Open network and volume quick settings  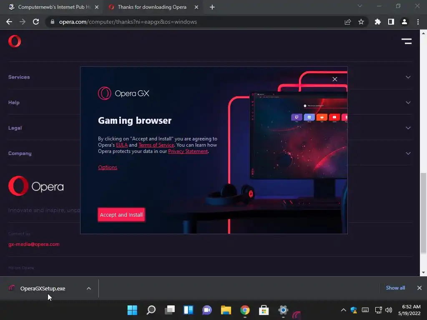point(384,310)
